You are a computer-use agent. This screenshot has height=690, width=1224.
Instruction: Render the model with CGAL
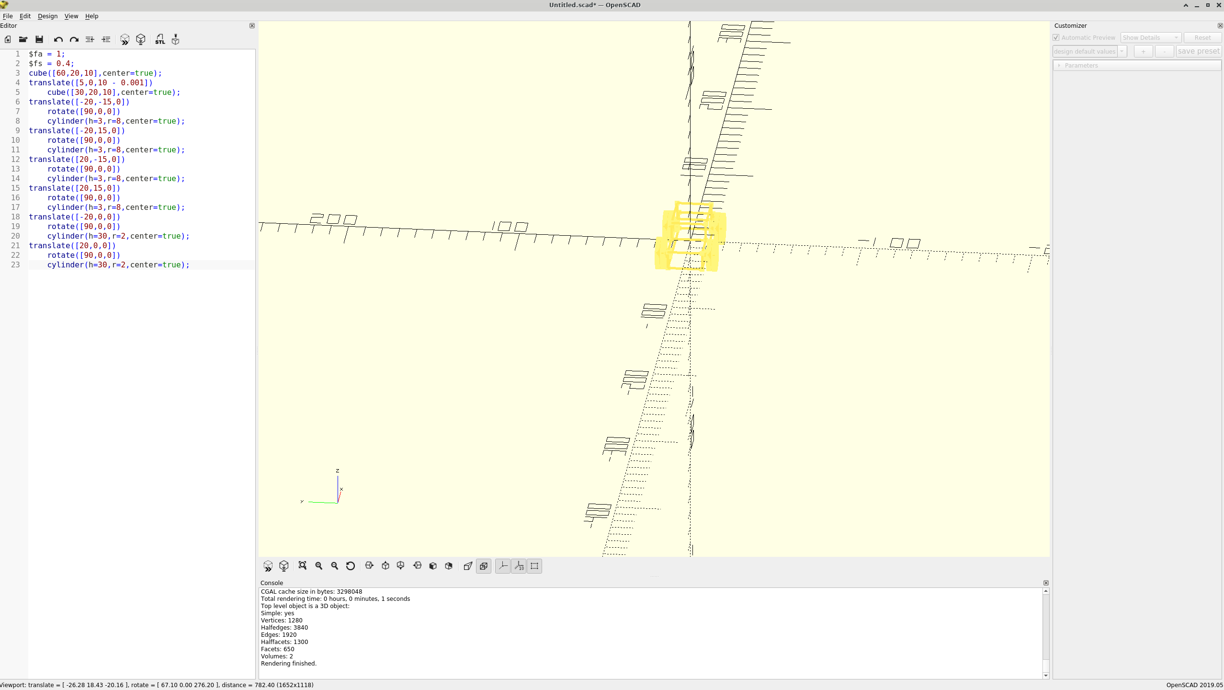(x=140, y=39)
